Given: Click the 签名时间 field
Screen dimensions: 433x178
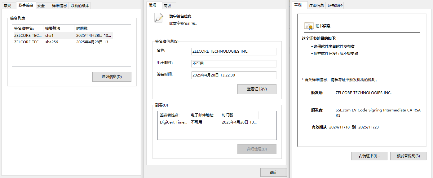Looking at the screenshot, I should [234, 75].
